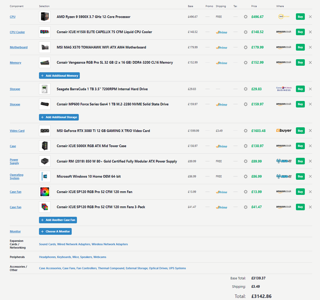Click Add Additional Storage button
320x300 pixels.
(59, 117)
